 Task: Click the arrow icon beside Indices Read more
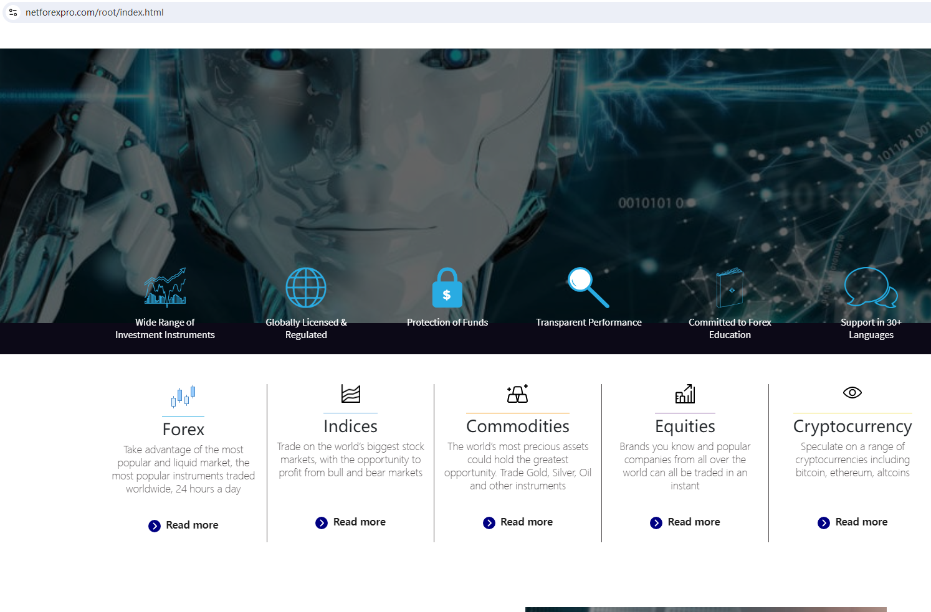click(322, 523)
